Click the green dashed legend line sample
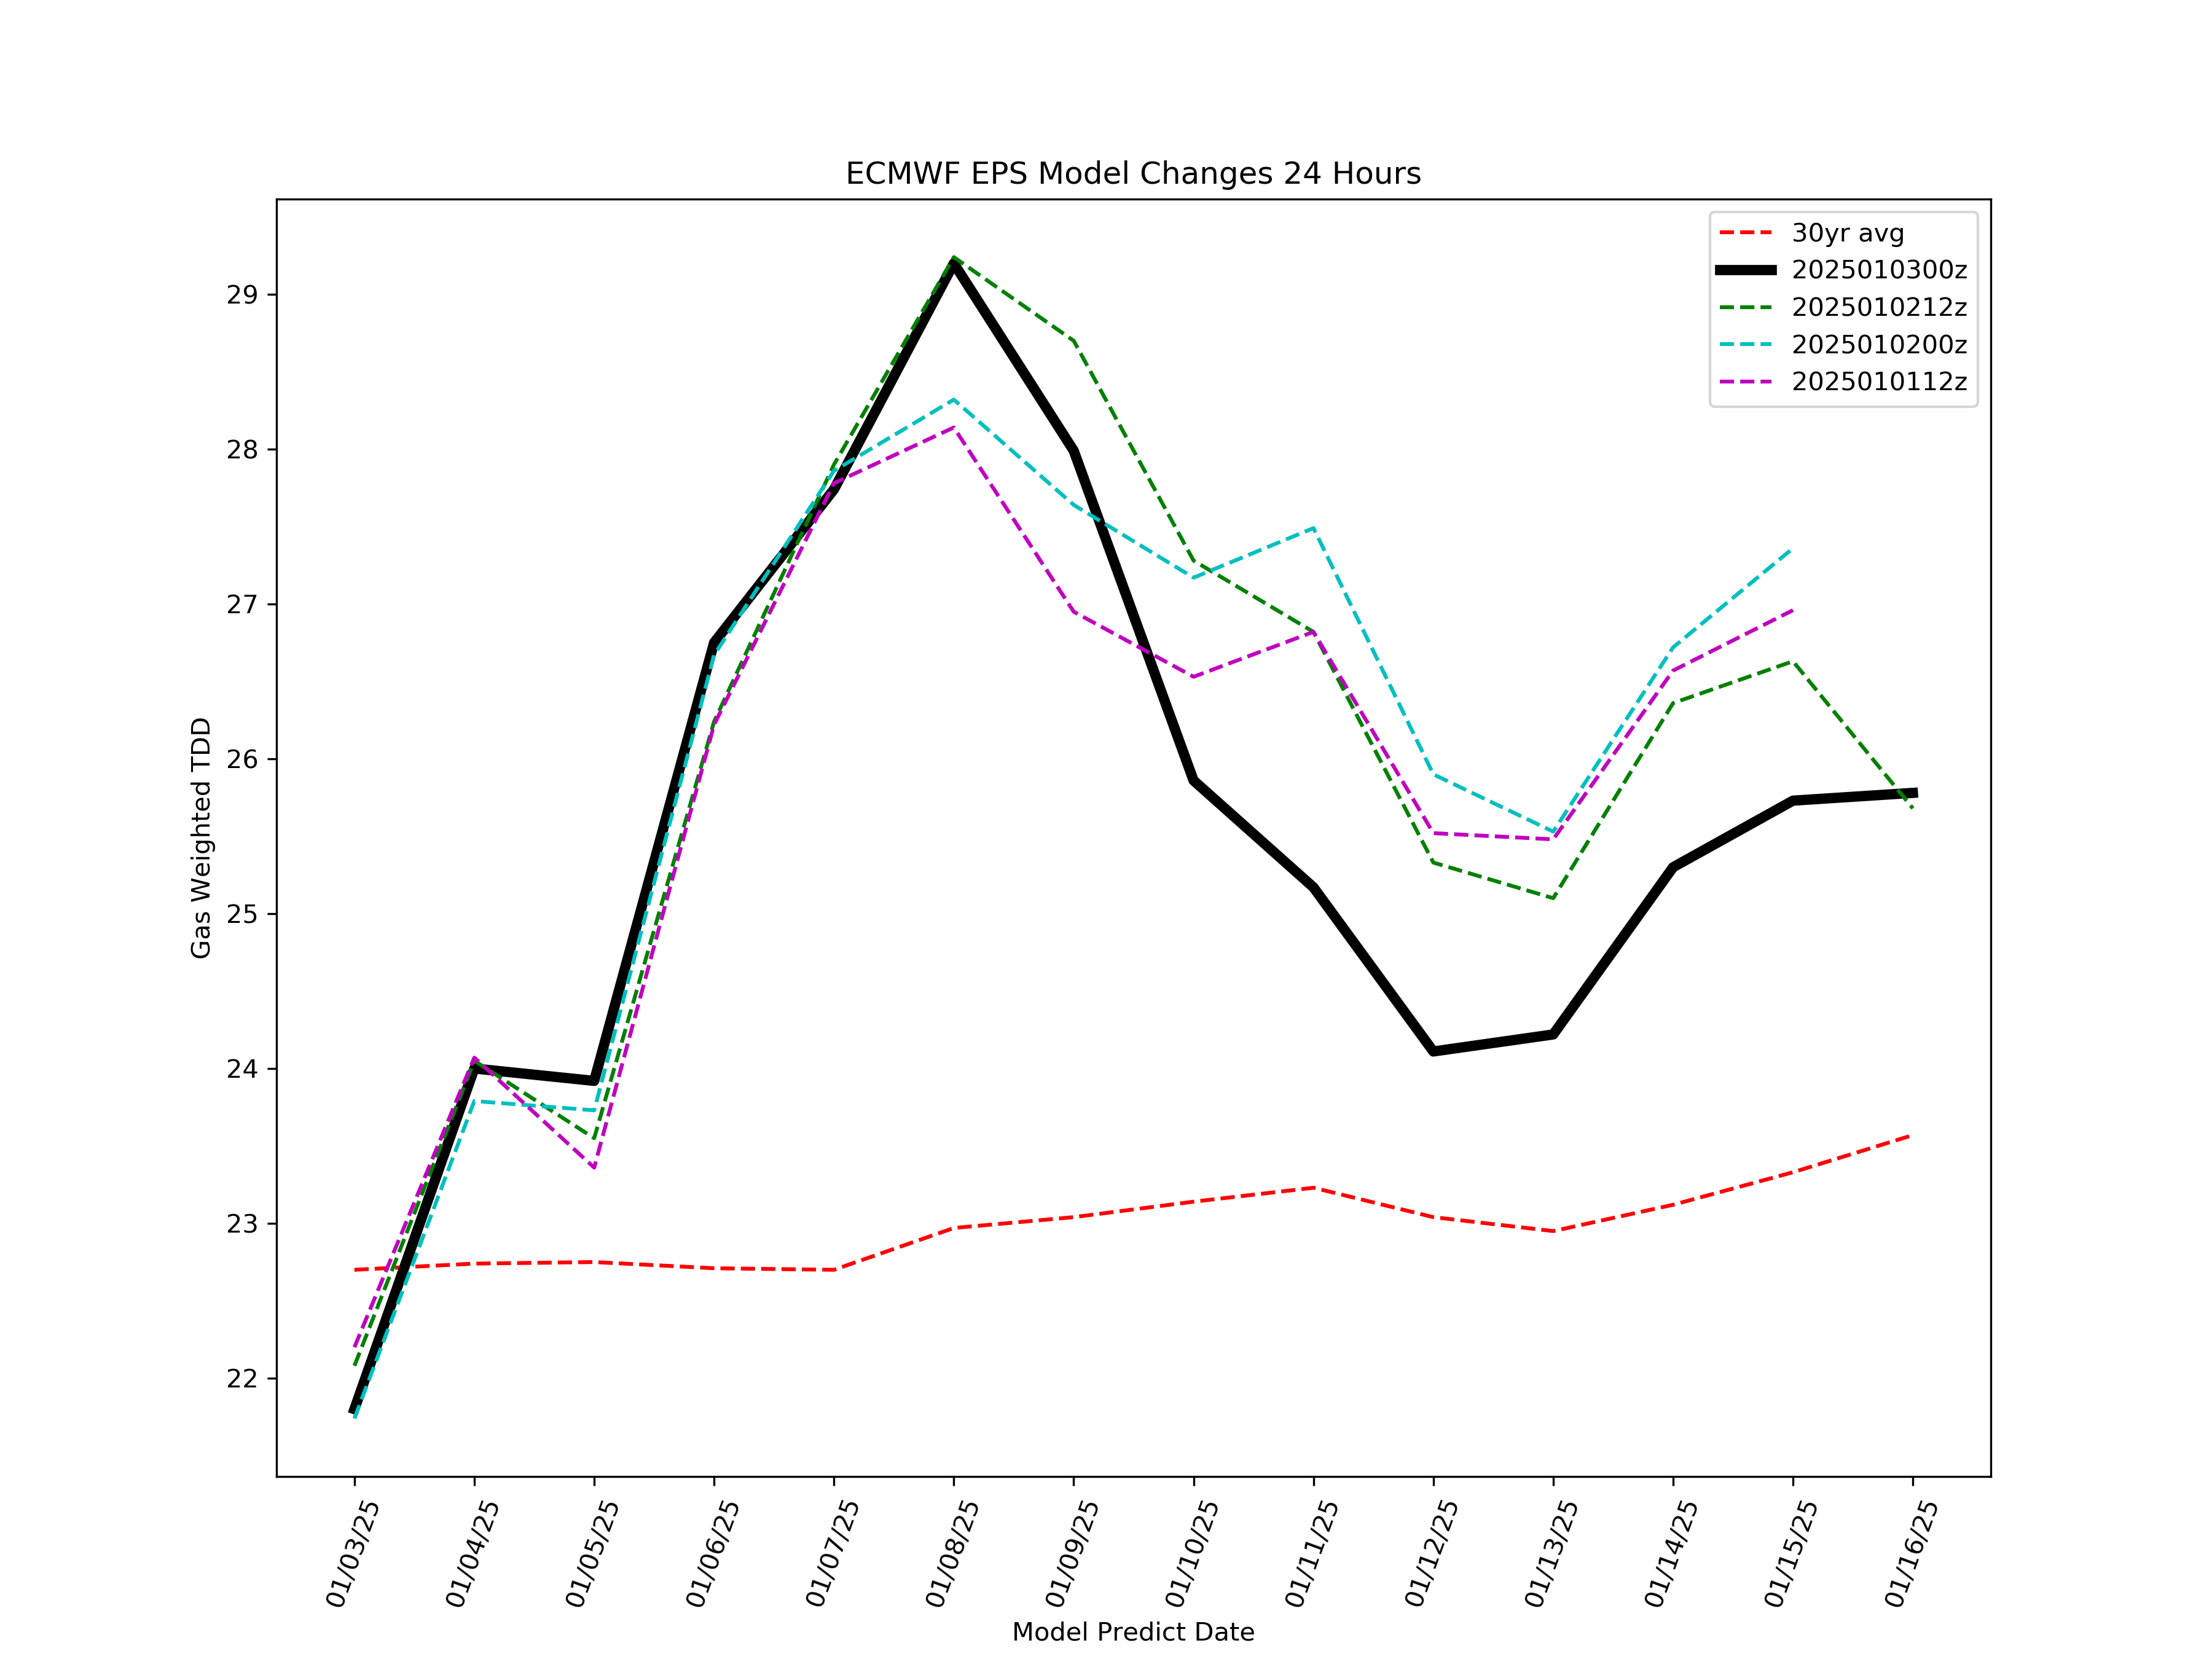2212x1659 pixels. point(1746,308)
